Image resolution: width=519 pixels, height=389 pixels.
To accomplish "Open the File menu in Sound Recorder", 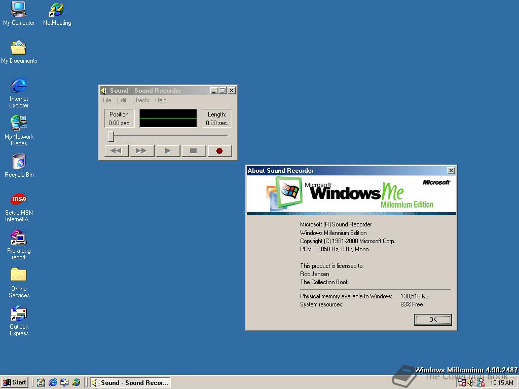I will click(107, 100).
